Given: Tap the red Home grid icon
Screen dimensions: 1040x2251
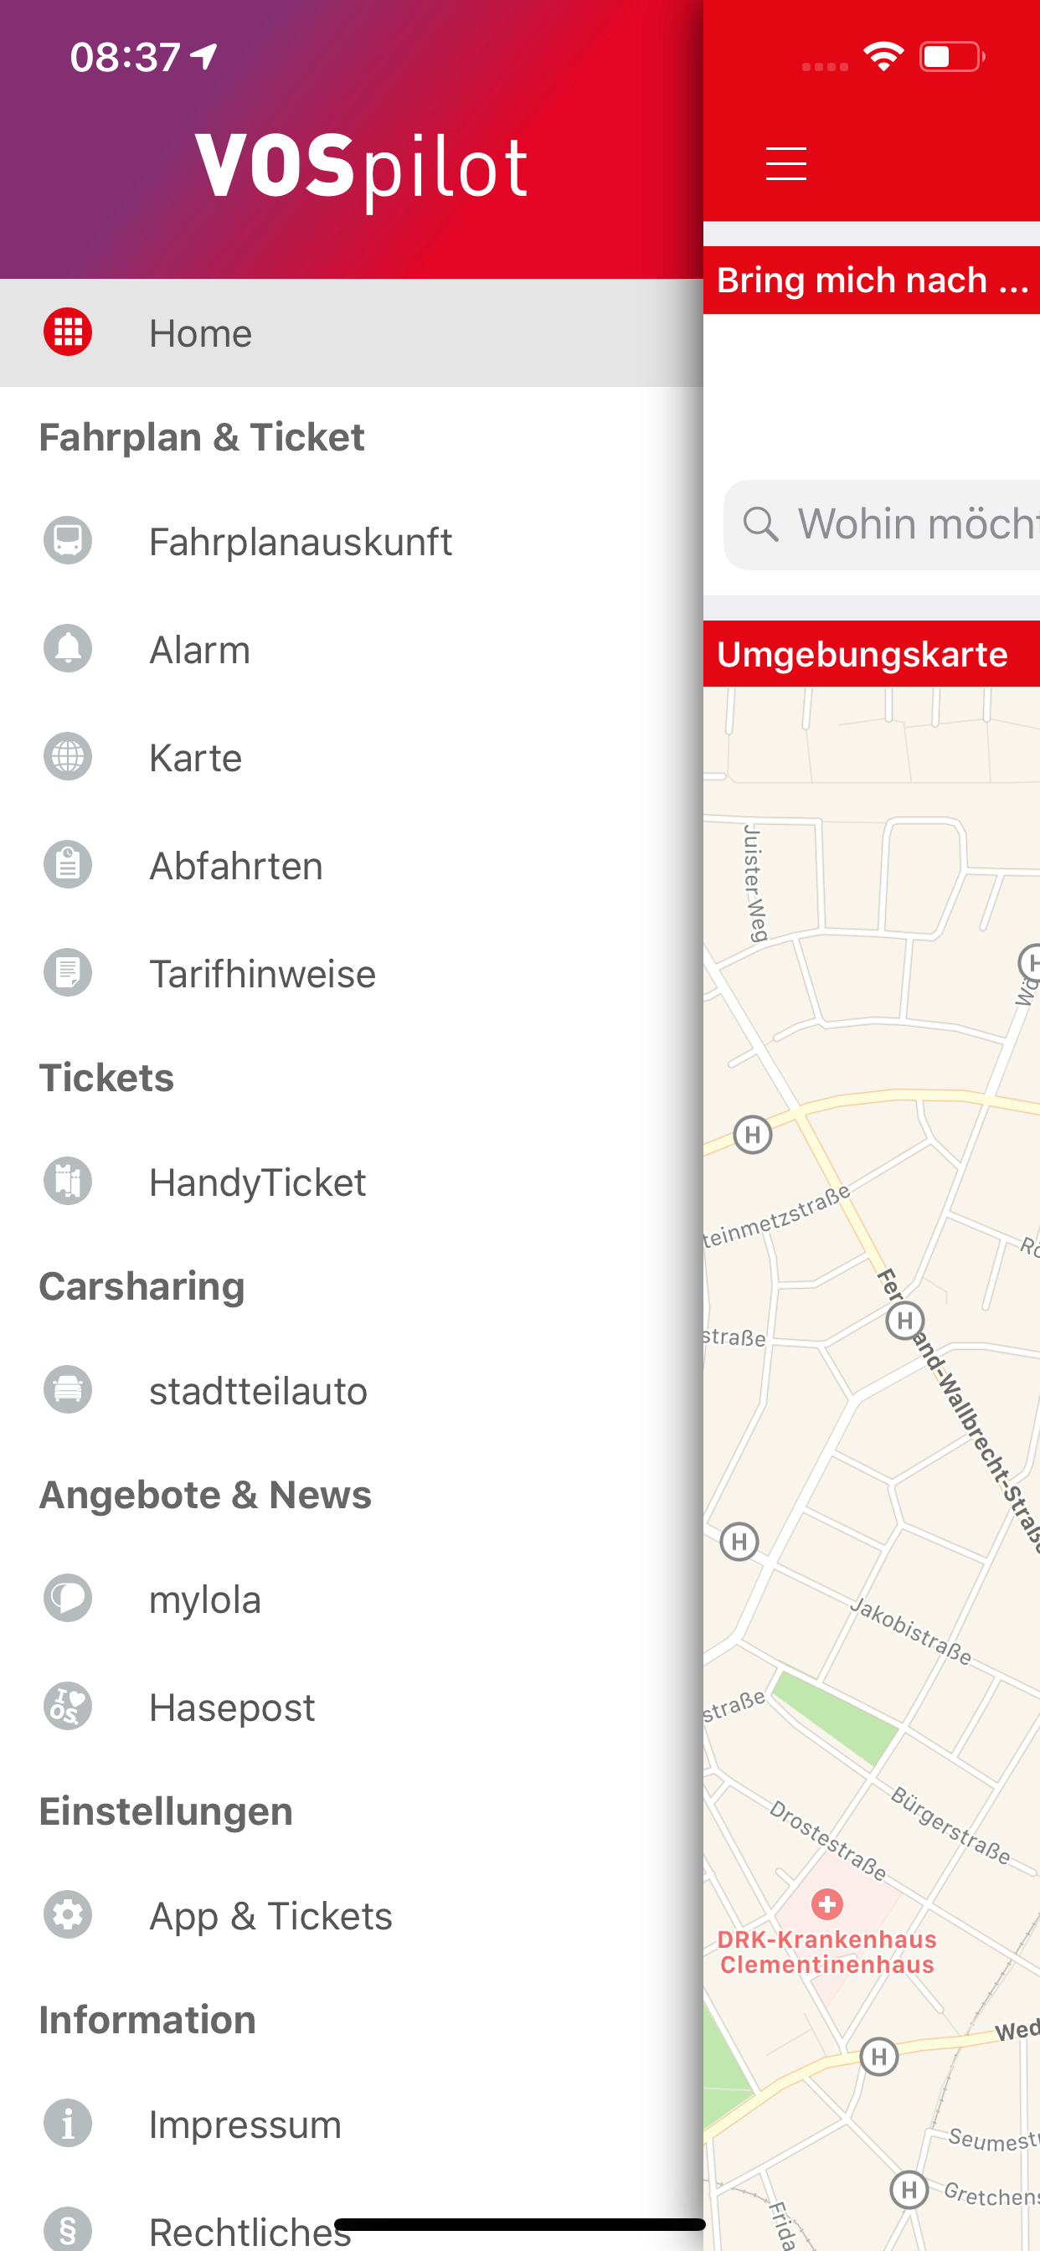Looking at the screenshot, I should [68, 333].
